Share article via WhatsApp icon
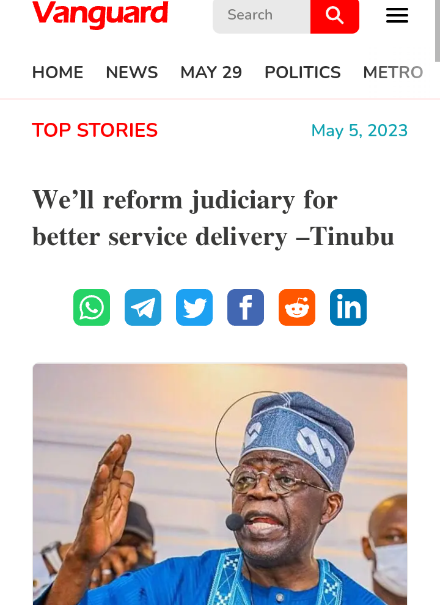The image size is (440, 605). 92,307
